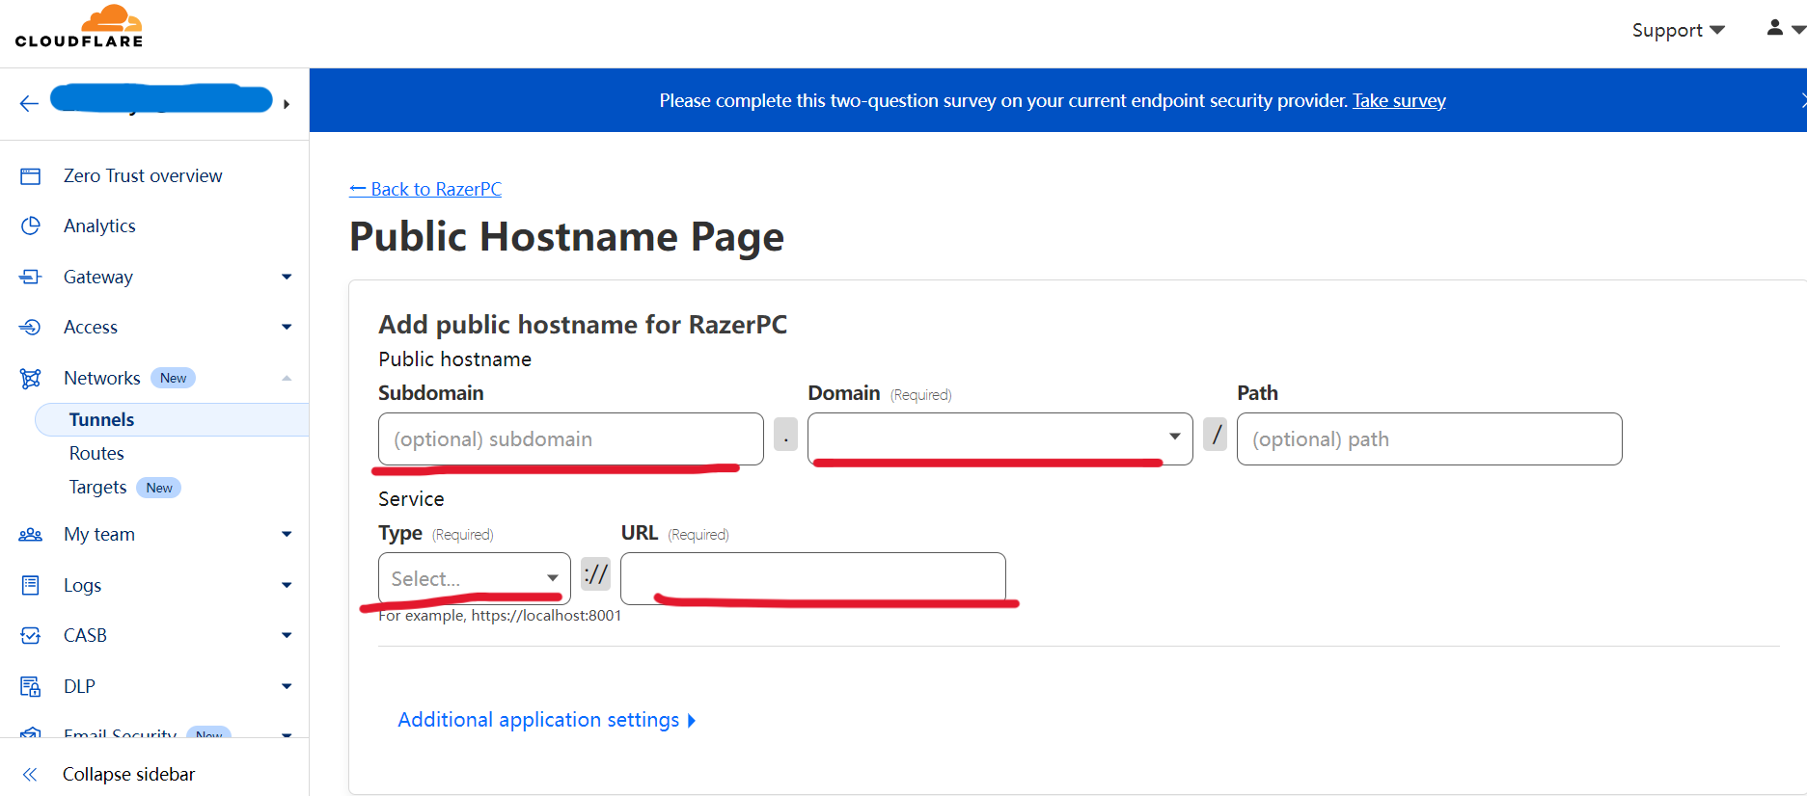Click the My team people icon
Screen dimensions: 1807x796
[x=31, y=534]
